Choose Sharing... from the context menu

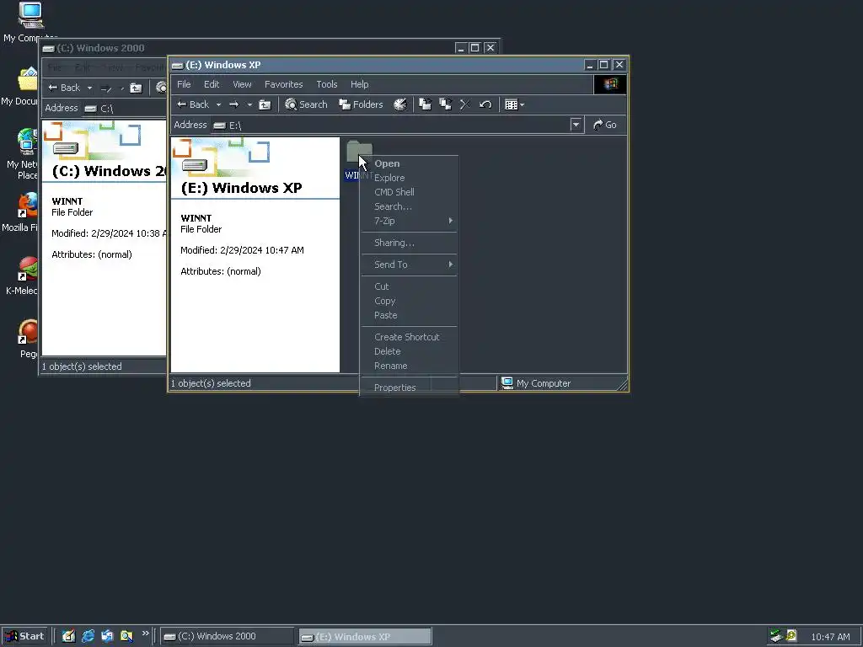point(409,243)
